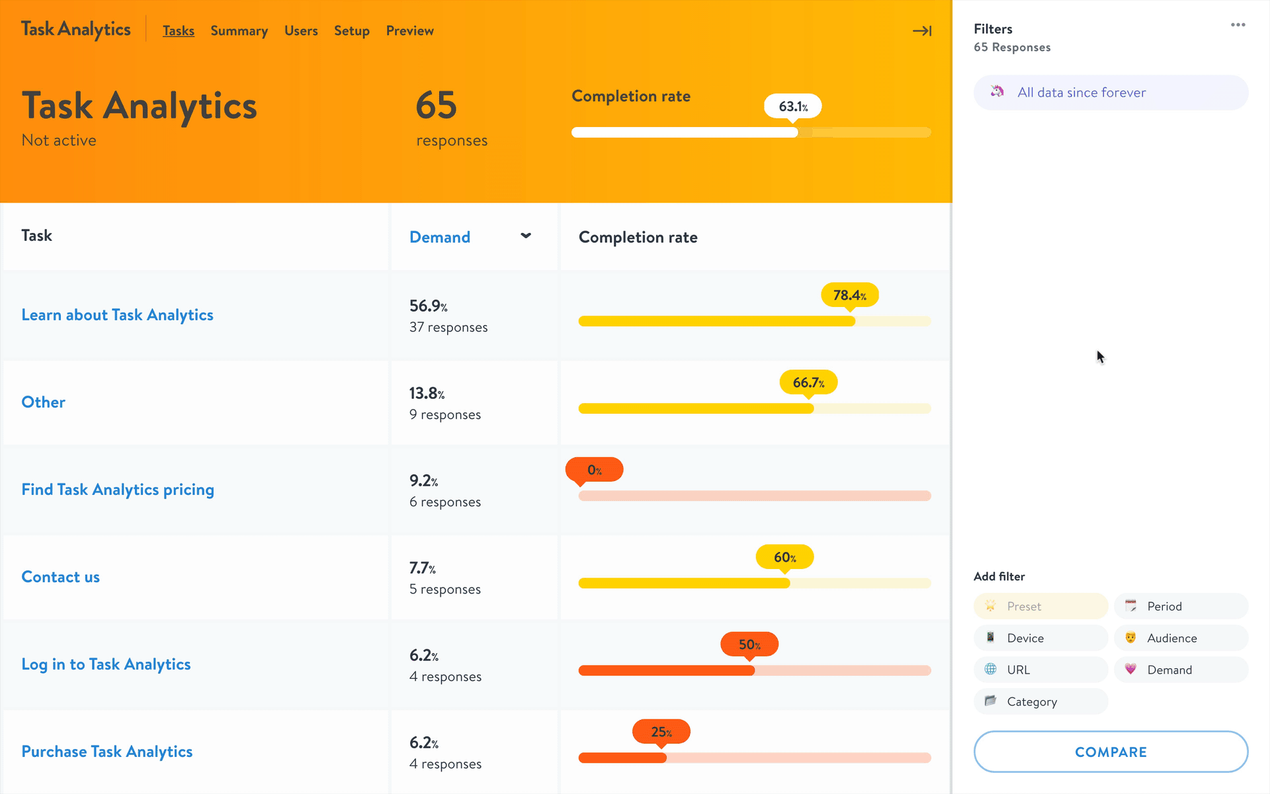Click the globe icon on URL filter
1270x794 pixels.
(990, 669)
